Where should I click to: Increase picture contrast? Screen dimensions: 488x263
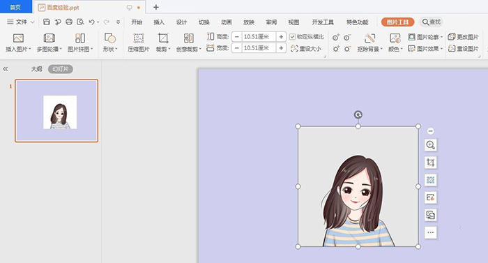[x=336, y=38]
